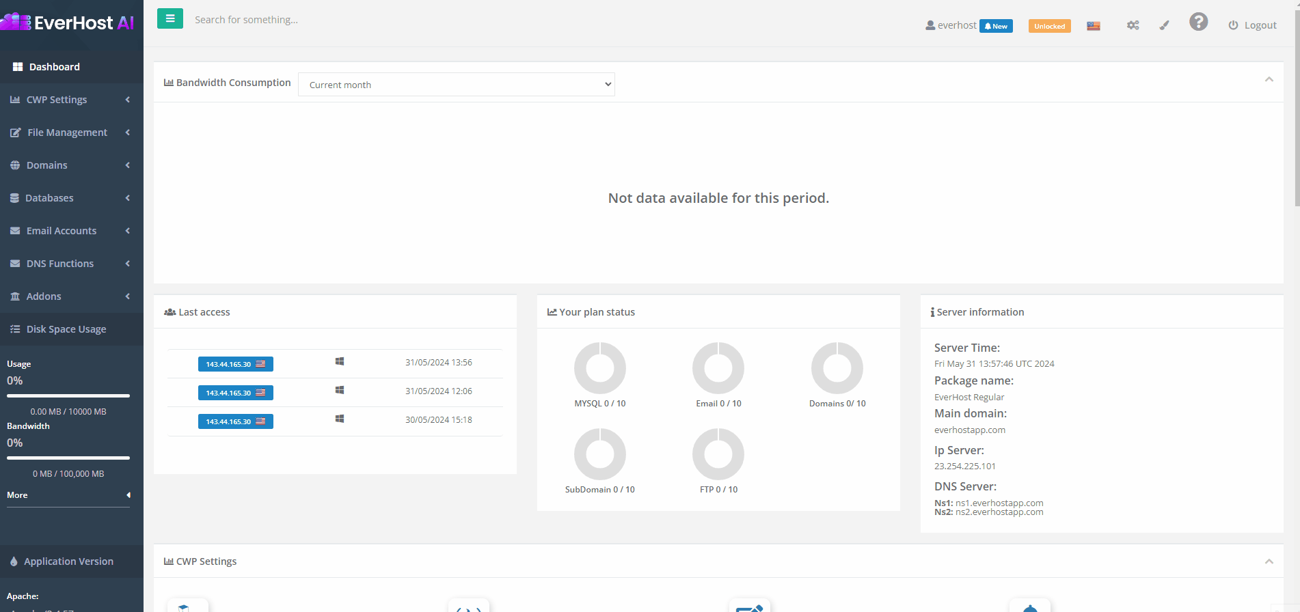Click Windows icon in the 31/05/2024 12:06 row
This screenshot has height=612, width=1300.
point(340,390)
